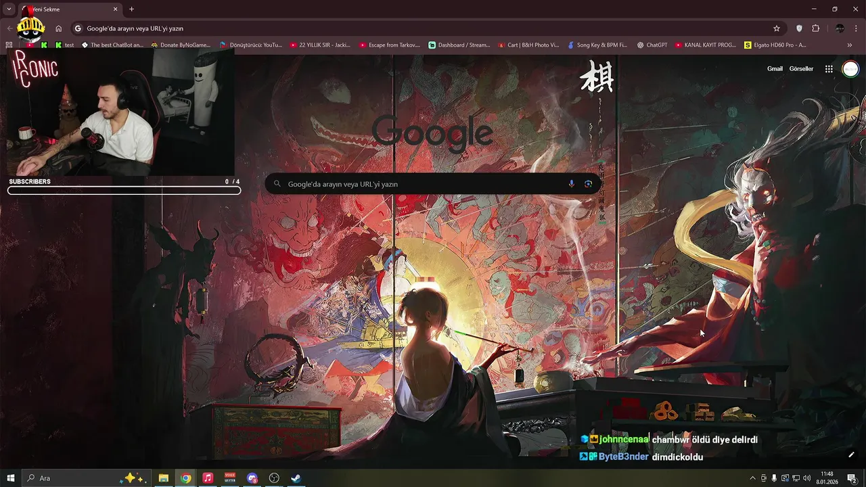Open the 'test' bookmark

pos(64,45)
